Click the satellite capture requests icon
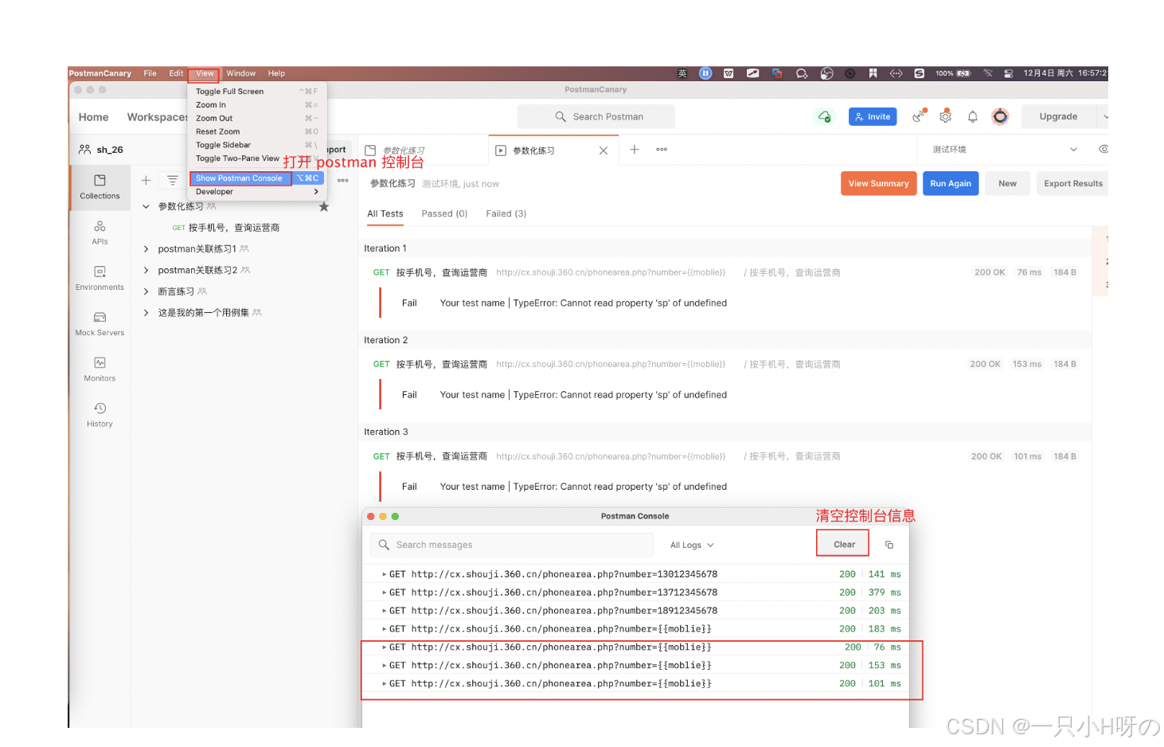Image resolution: width=1164 pixels, height=747 pixels. click(920, 116)
